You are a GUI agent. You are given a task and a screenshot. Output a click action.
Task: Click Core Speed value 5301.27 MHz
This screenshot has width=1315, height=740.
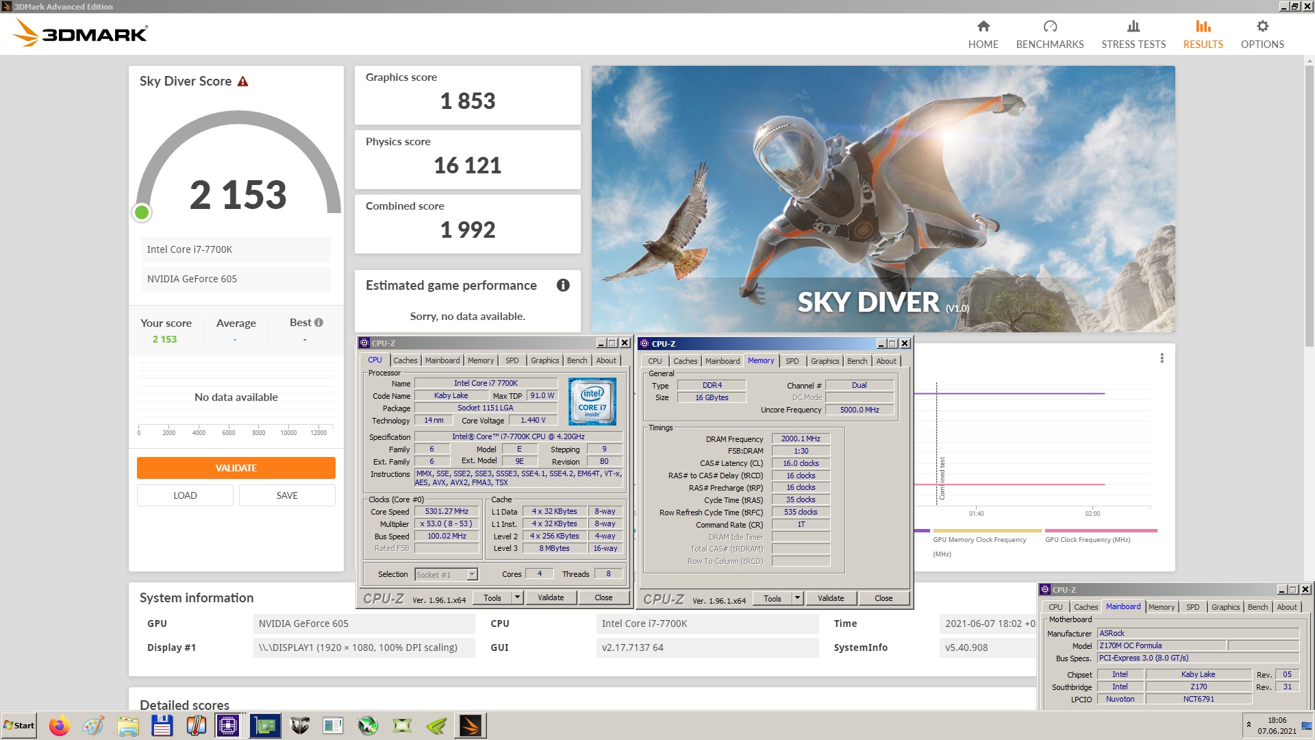447,511
